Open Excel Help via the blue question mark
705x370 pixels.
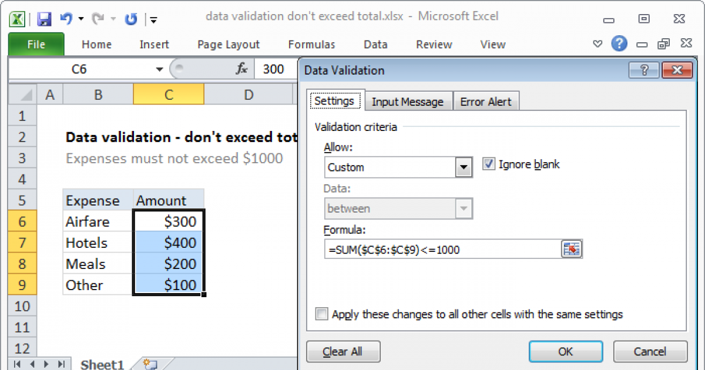click(619, 43)
